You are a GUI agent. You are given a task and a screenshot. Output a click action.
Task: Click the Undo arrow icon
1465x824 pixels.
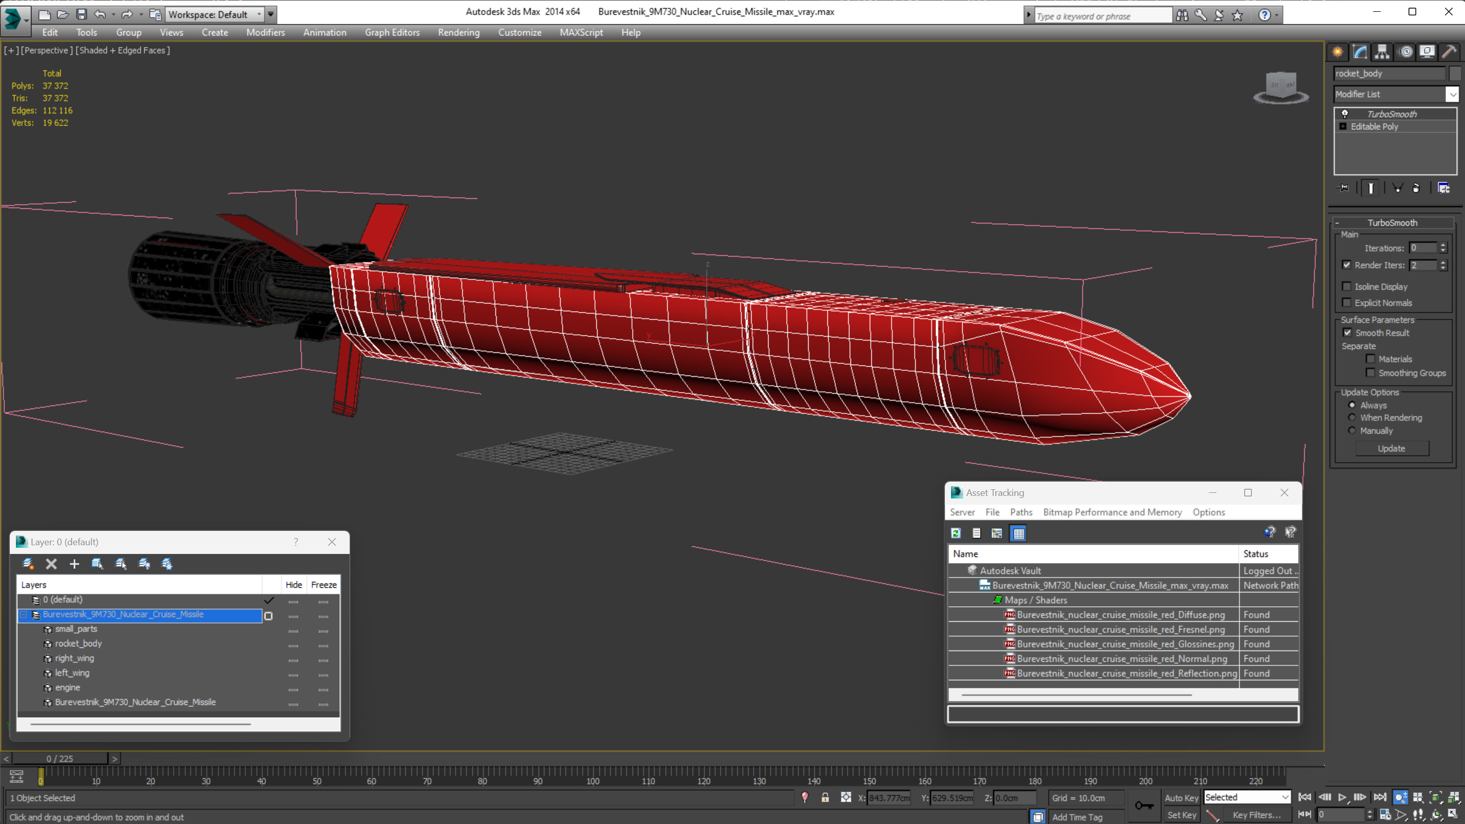(100, 14)
